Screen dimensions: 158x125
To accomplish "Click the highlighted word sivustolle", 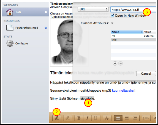I will 87,98.
